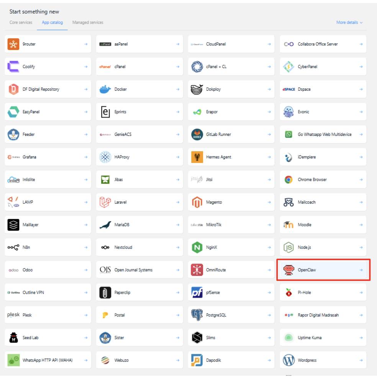Choose the 'cPanel + CL' entry
Screen dimensions: 377x378
click(x=231, y=67)
